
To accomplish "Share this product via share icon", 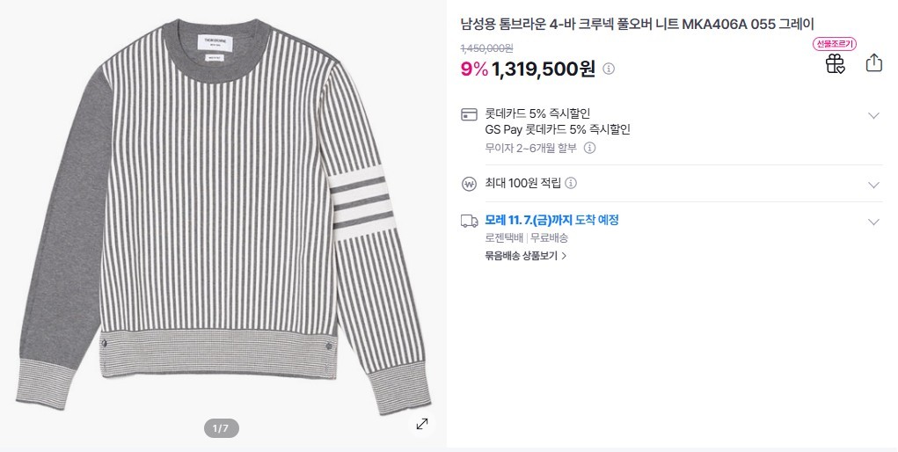I will pos(873,63).
